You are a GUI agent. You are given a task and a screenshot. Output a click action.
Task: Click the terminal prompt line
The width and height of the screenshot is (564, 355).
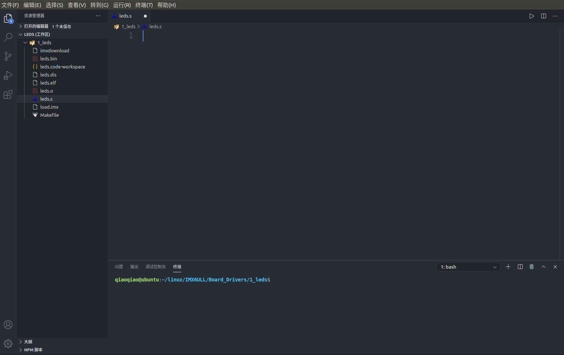pyautogui.click(x=193, y=280)
